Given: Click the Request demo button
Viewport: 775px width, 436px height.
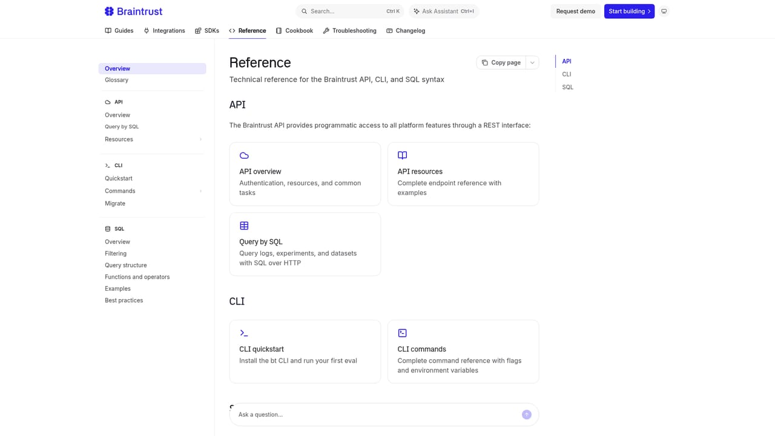Looking at the screenshot, I should [576, 12].
